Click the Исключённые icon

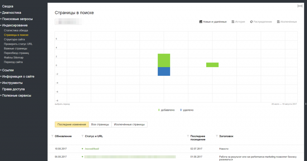pos(278,22)
